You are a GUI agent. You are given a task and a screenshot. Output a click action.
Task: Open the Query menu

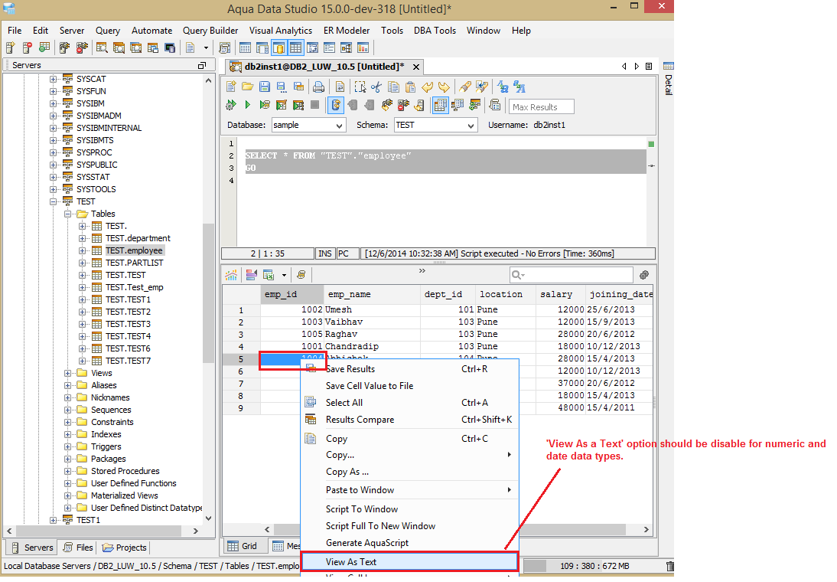(x=107, y=31)
